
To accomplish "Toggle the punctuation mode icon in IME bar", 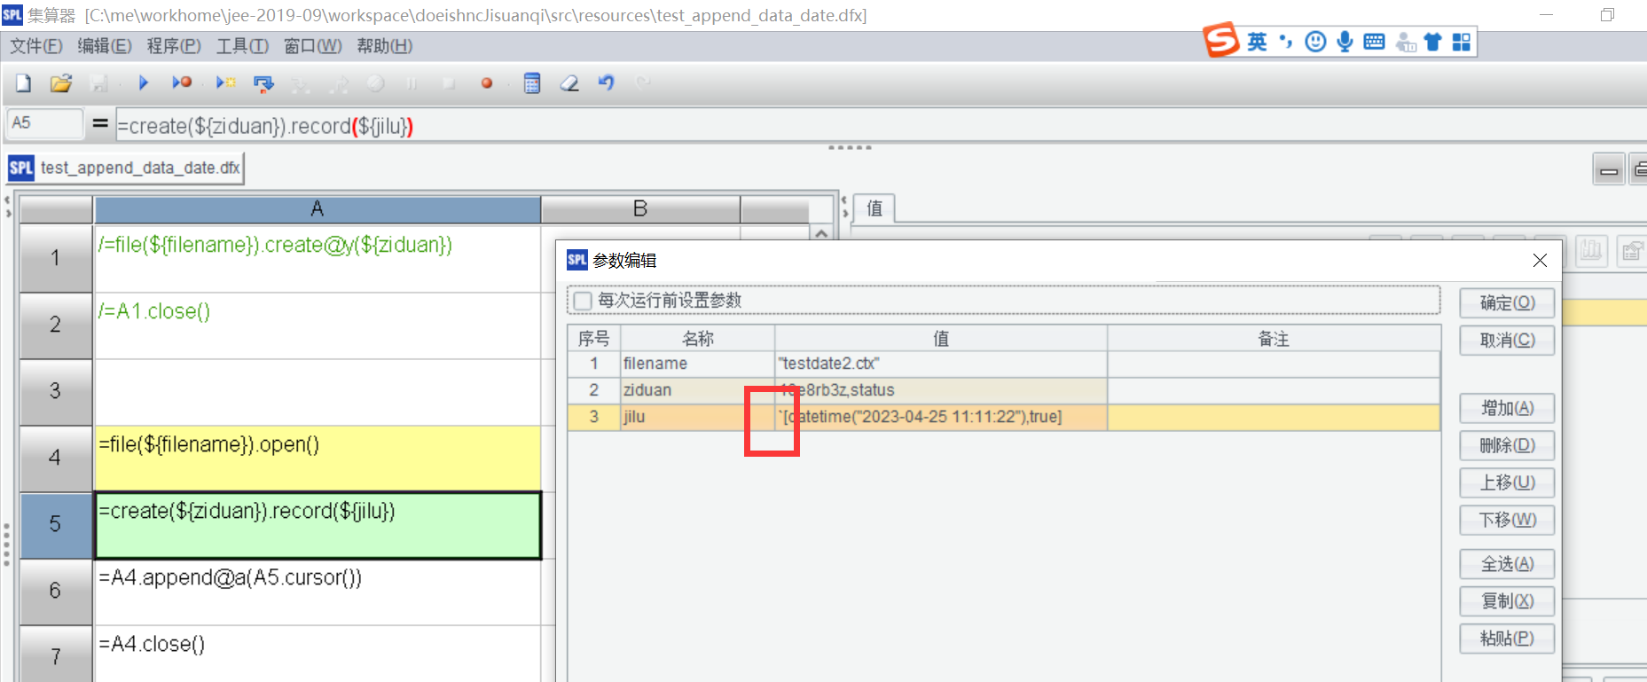I will point(1285,42).
